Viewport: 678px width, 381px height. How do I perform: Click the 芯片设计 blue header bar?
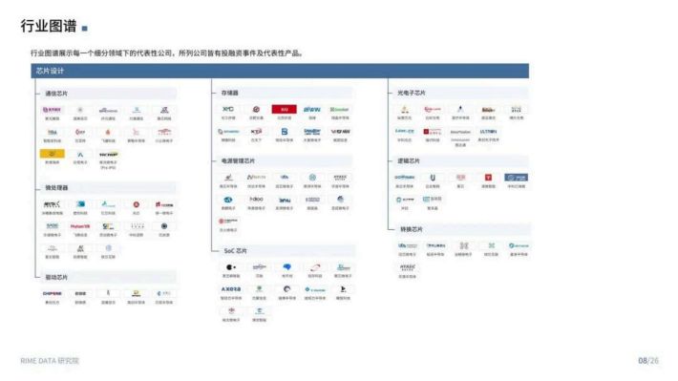280,71
